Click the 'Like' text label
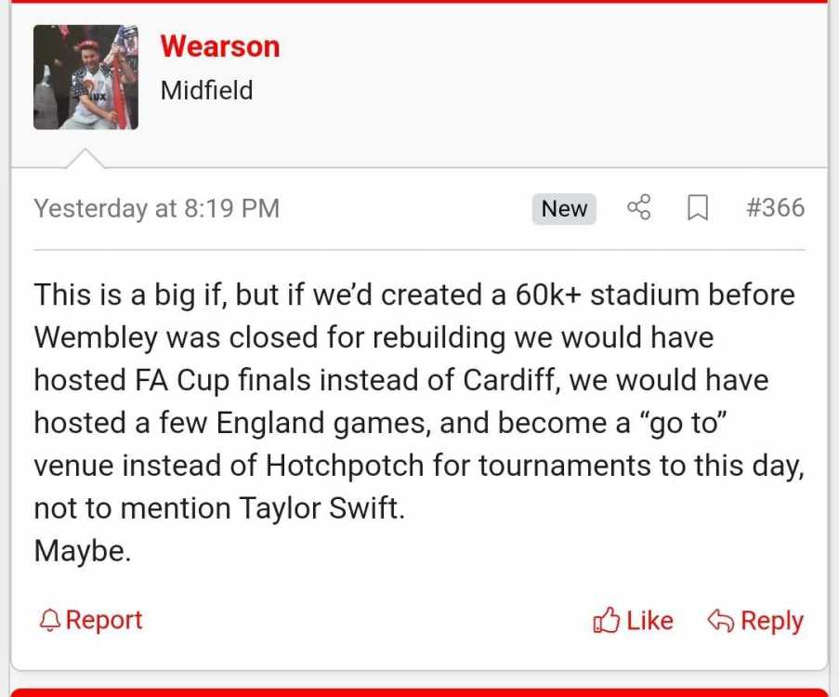Image resolution: width=839 pixels, height=697 pixels. (x=649, y=621)
